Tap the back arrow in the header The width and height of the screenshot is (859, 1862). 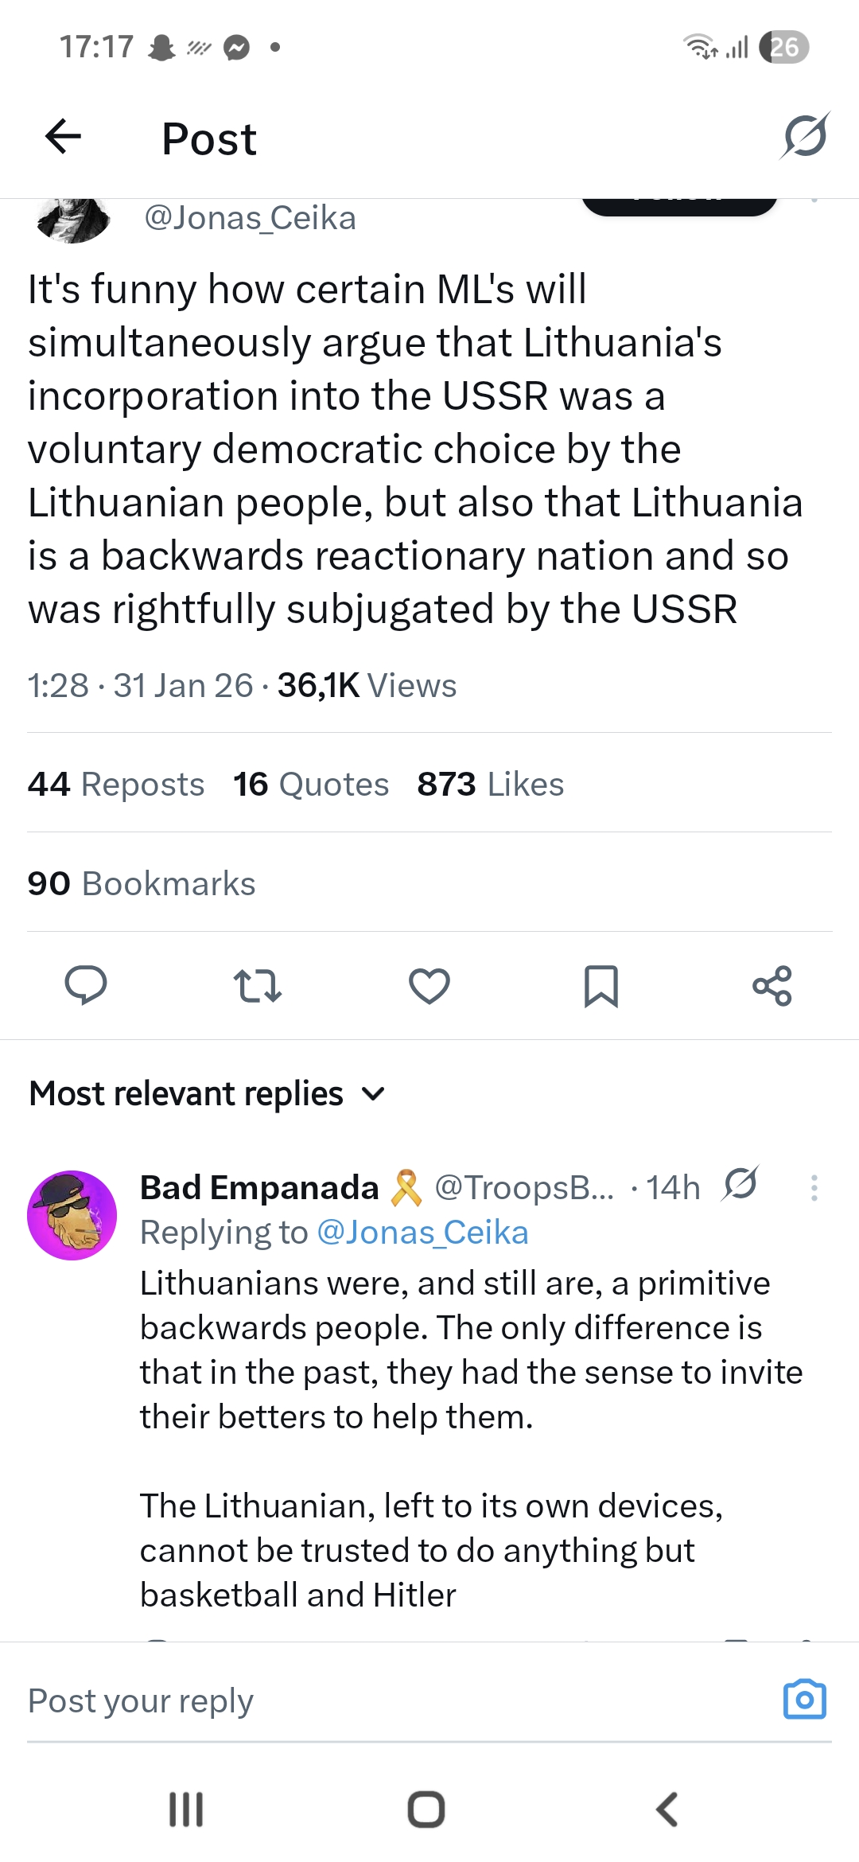[x=64, y=137]
